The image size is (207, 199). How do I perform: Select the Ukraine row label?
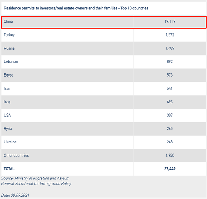point(10,142)
